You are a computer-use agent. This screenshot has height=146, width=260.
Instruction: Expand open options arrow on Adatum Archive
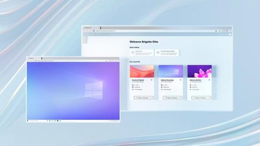point(209,98)
